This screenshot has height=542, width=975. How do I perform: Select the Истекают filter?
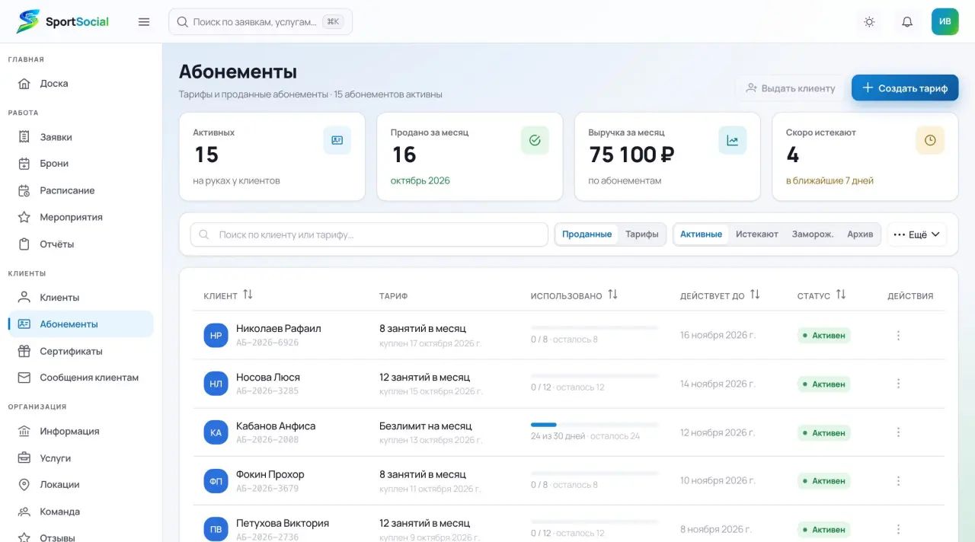coord(757,234)
